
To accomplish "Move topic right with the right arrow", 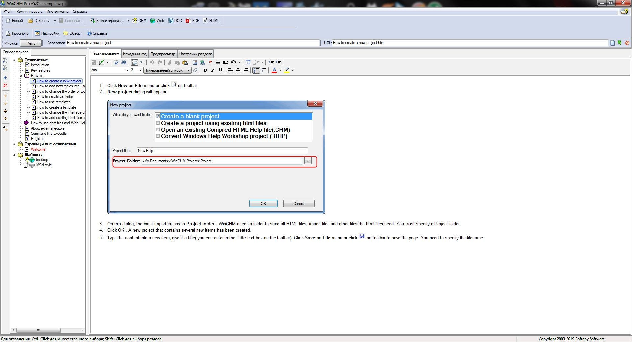I will tap(5, 118).
